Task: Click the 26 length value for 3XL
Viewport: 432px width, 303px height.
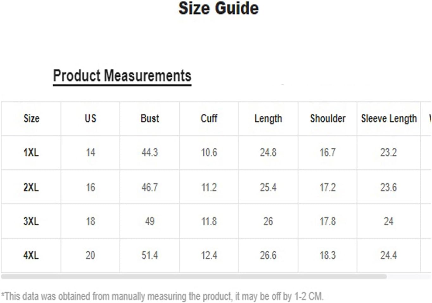Action: tap(268, 221)
